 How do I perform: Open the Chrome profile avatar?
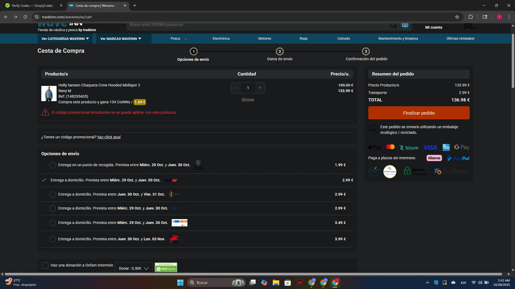[x=499, y=17]
